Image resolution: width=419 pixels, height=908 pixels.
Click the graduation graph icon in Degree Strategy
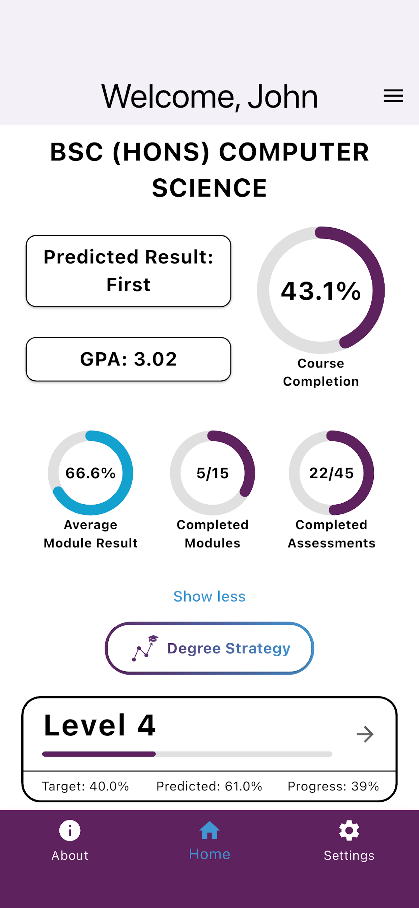point(145,648)
